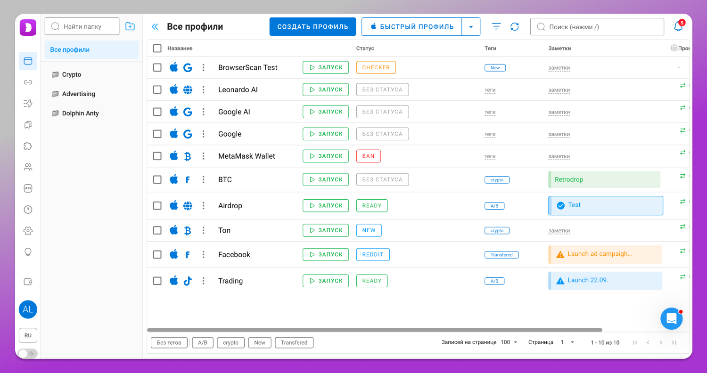Open the filter icon in toolbar
The image size is (707, 373).
coord(496,26)
